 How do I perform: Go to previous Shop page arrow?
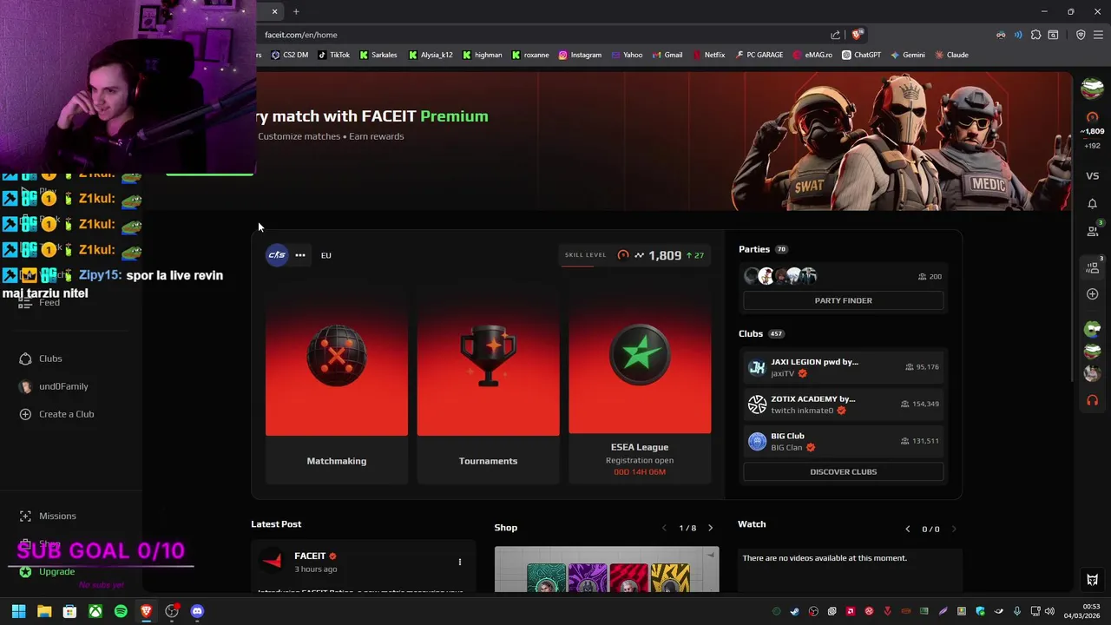(x=665, y=528)
